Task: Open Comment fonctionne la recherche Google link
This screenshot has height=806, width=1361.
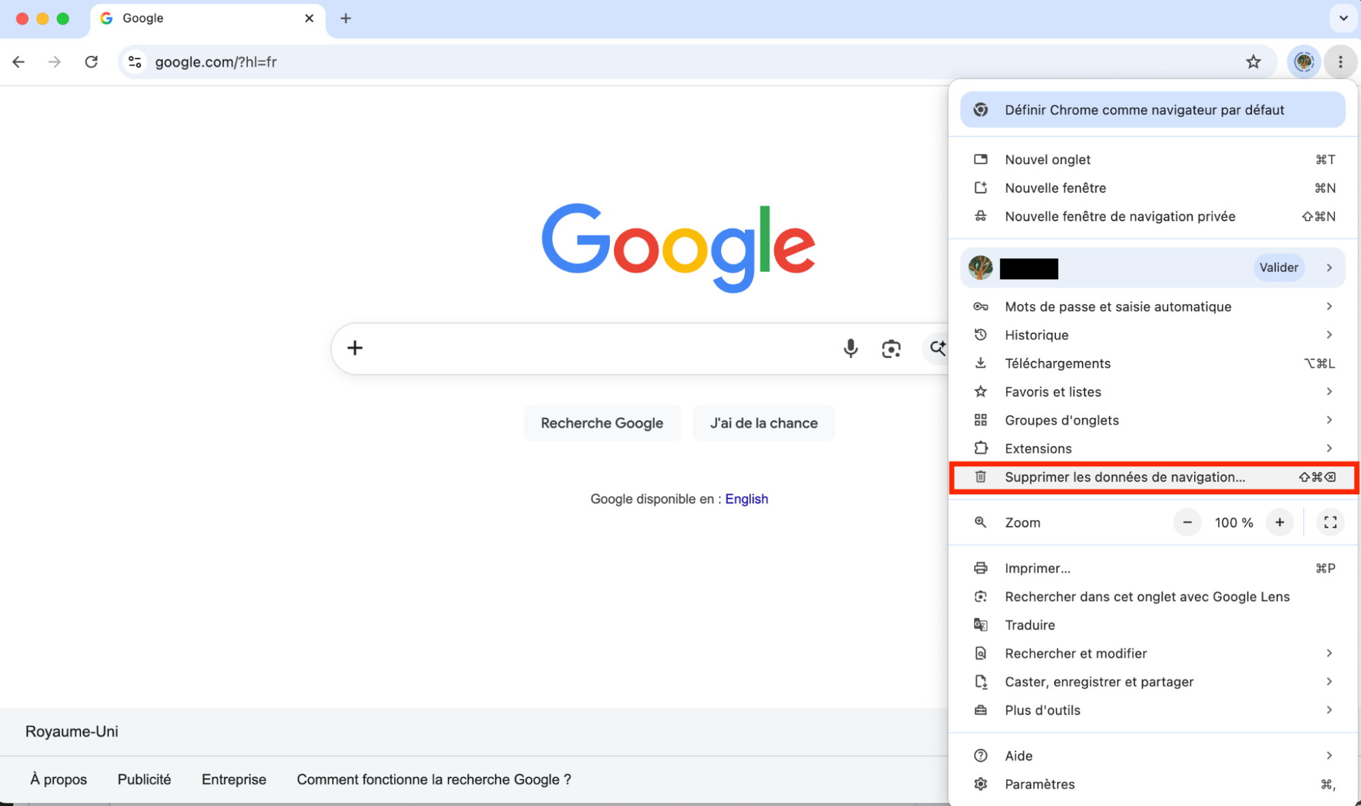Action: tap(434, 779)
